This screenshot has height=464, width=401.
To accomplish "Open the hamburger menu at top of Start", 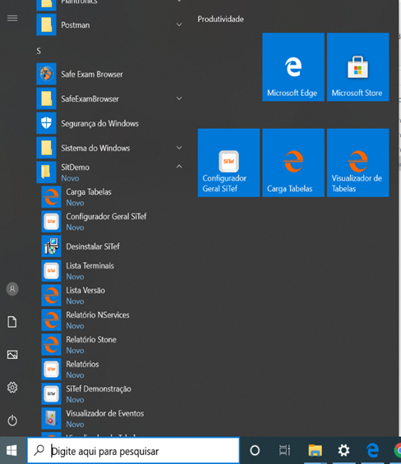I will coord(12,18).
